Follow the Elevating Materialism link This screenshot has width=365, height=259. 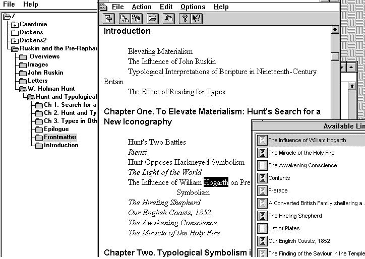click(x=160, y=51)
